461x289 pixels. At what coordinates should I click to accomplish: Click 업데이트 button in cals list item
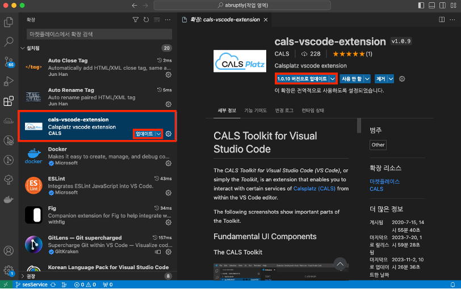click(x=144, y=134)
